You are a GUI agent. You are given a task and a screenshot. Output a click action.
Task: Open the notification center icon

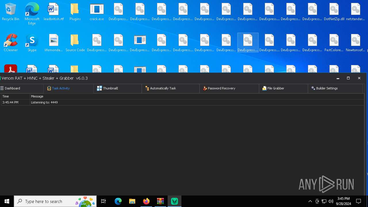pos(359,201)
